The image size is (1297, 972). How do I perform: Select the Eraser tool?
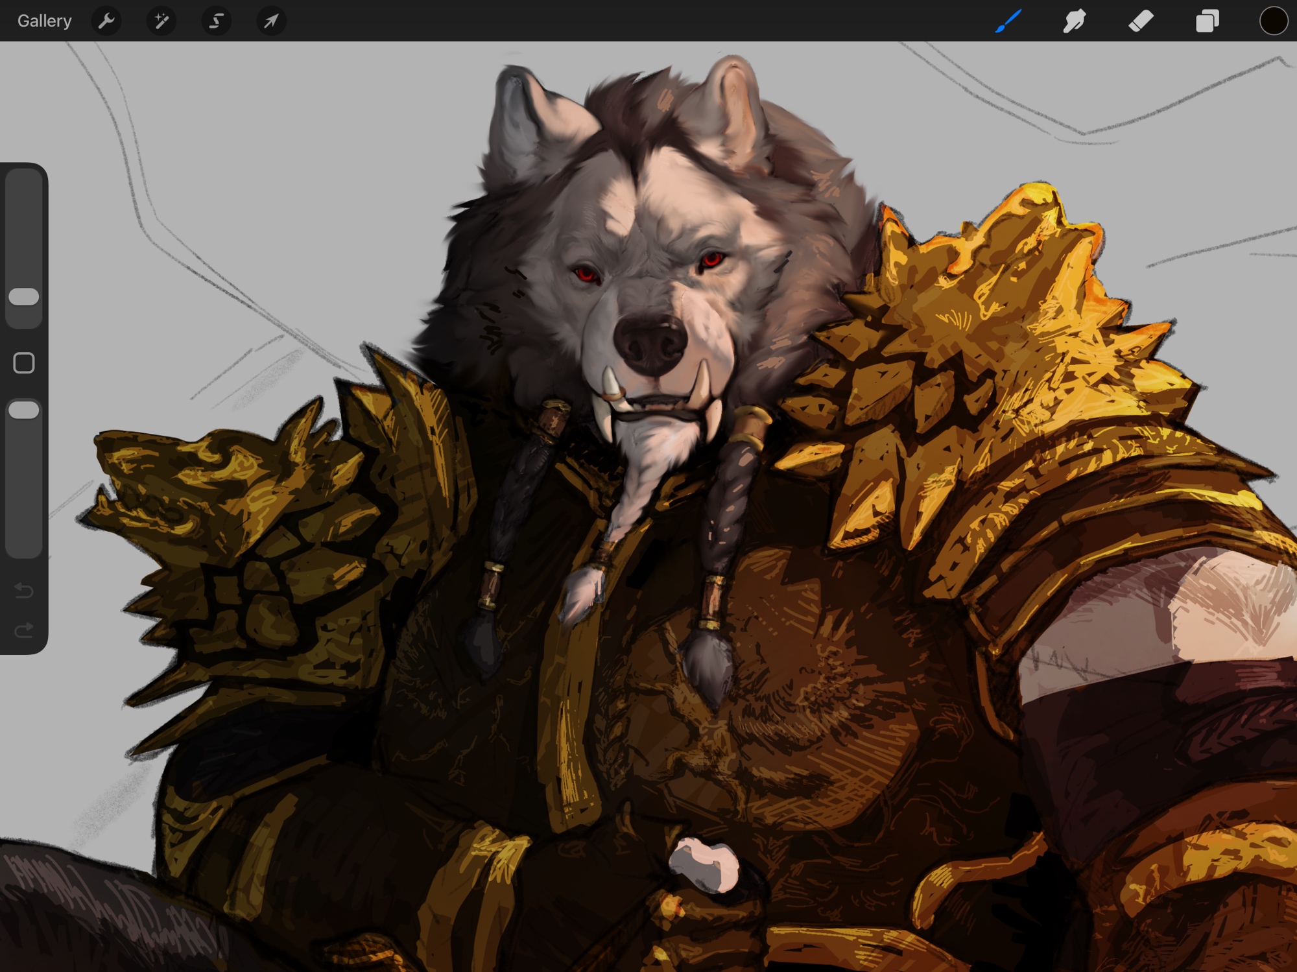click(x=1141, y=21)
